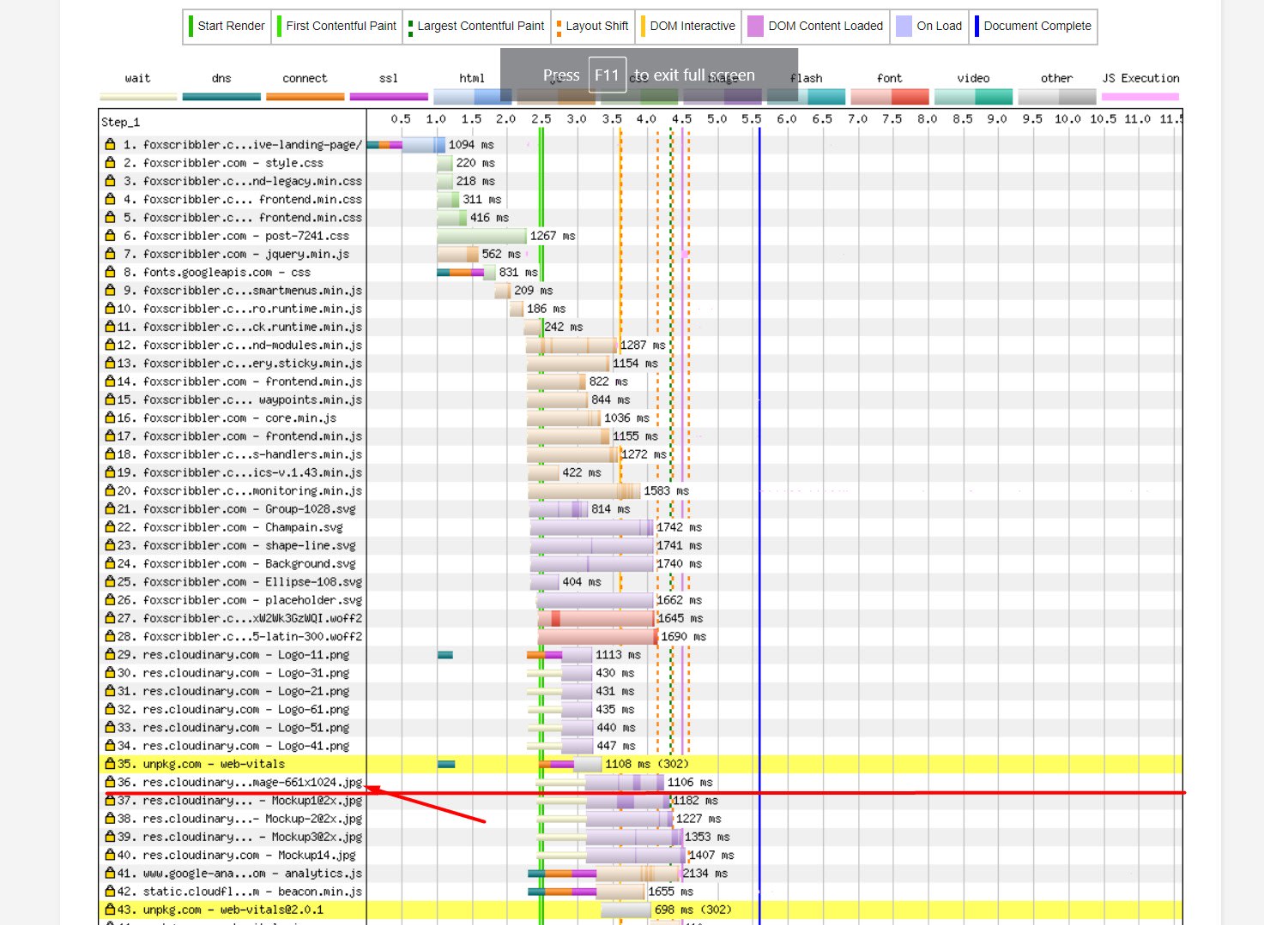Click the lock icon next to beacon.min.js
Screen dimensions: 1264x925
tap(110, 892)
